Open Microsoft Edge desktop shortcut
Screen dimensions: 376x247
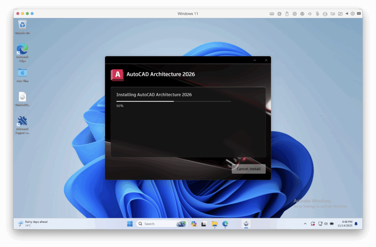point(22,50)
